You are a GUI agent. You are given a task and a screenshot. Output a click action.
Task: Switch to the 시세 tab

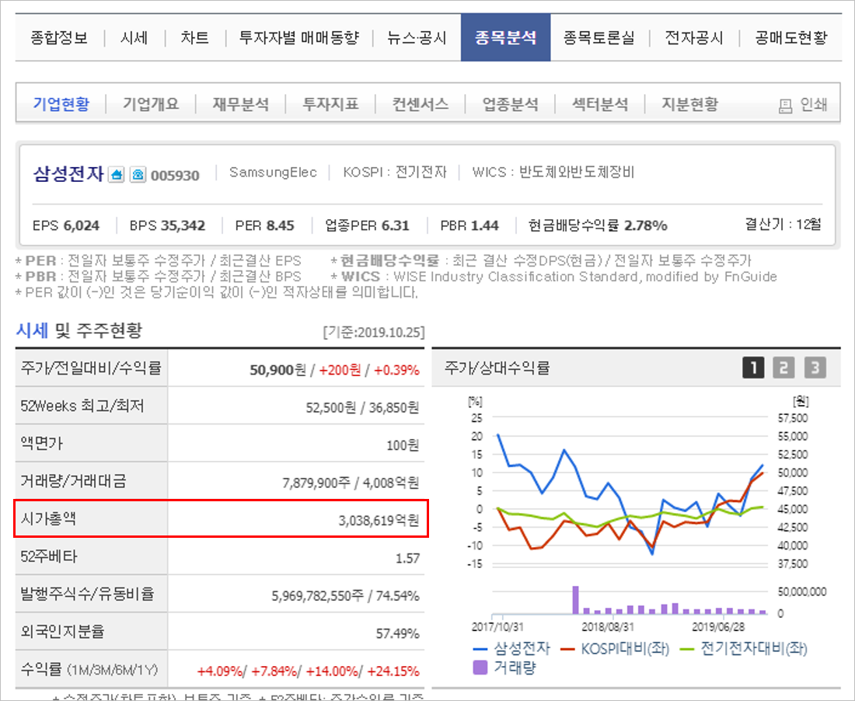[134, 37]
